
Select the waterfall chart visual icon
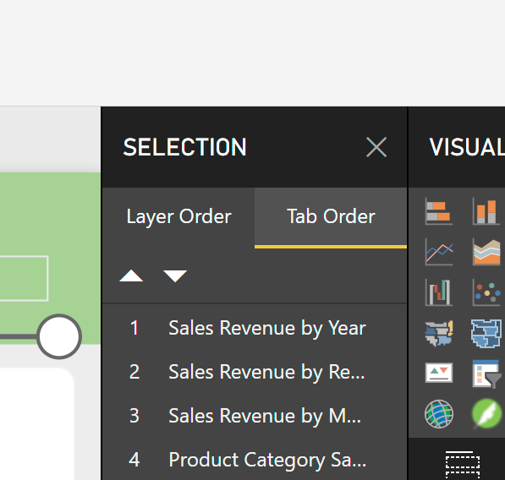[x=439, y=292]
